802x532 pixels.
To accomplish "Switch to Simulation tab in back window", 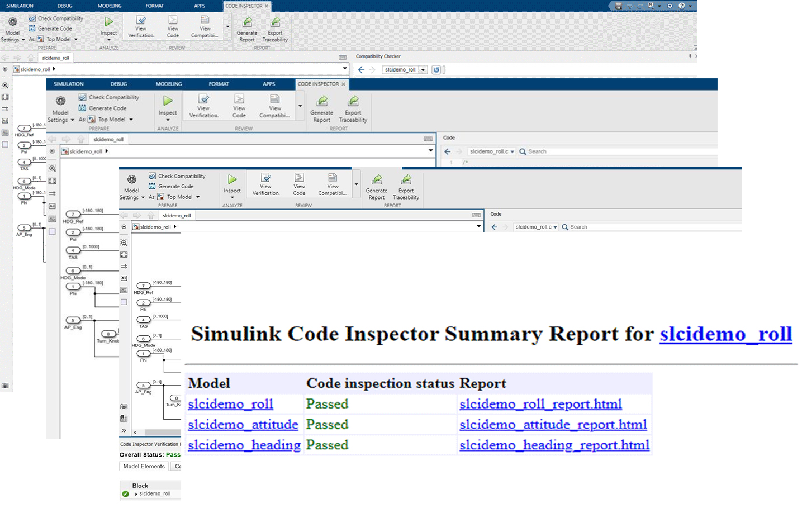I will coord(20,6).
